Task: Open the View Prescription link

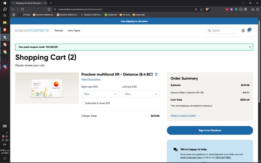Action: point(91,79)
